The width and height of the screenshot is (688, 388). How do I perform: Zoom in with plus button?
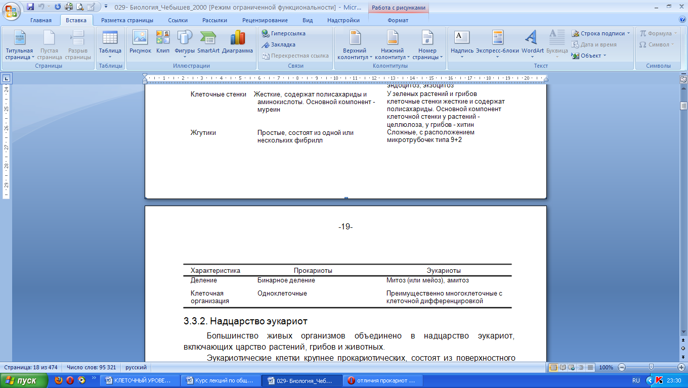(x=681, y=367)
